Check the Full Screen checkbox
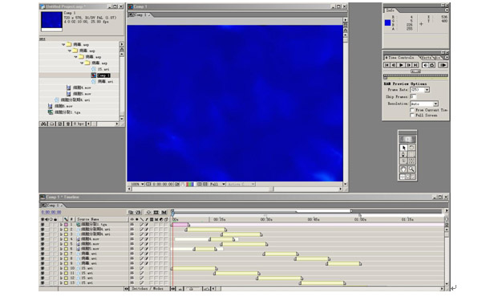This screenshot has width=494, height=301. pyautogui.click(x=412, y=116)
